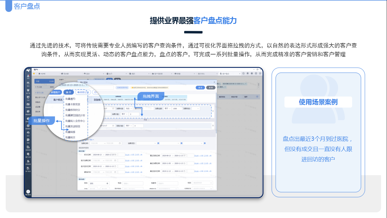Switch to the 病历 tab
The width and height of the screenshot is (387, 218).
tap(133, 74)
